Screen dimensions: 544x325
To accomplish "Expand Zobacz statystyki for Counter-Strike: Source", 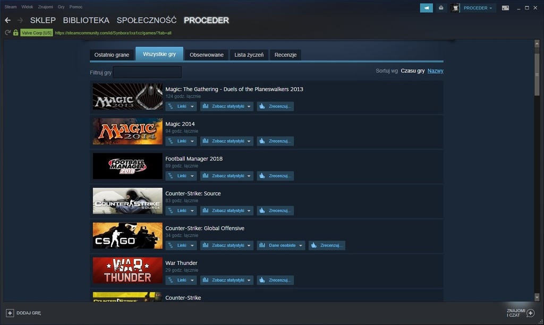I will click(x=226, y=210).
